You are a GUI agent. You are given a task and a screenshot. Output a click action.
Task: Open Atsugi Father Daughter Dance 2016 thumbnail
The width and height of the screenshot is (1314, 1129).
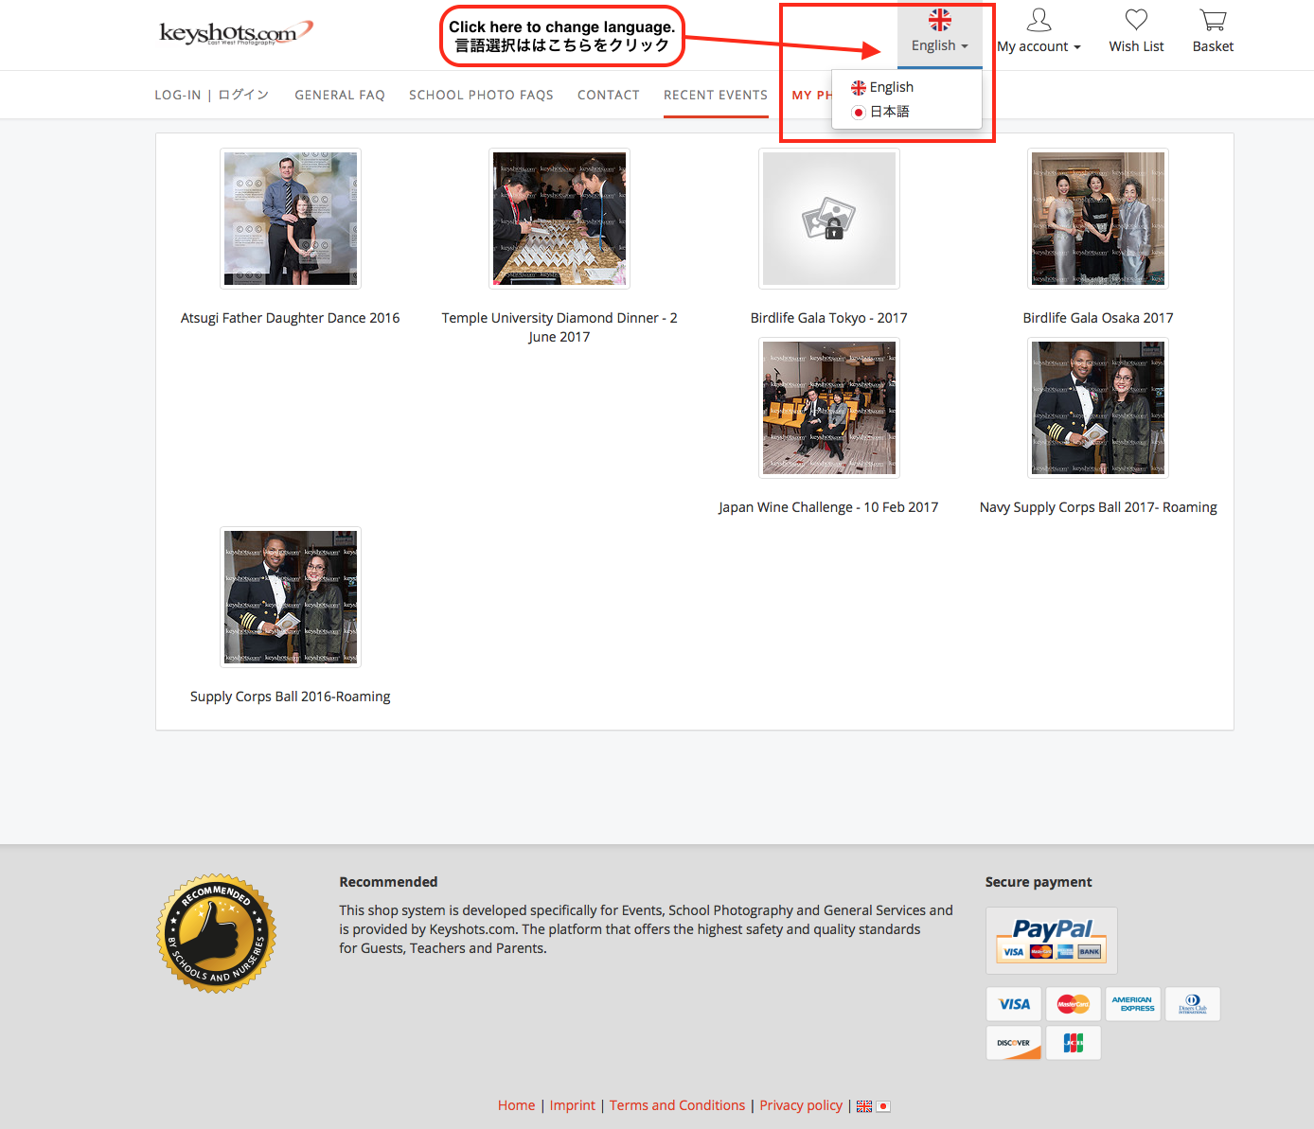click(291, 219)
